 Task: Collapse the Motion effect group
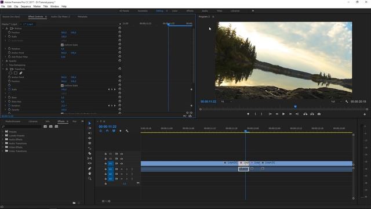3,28
